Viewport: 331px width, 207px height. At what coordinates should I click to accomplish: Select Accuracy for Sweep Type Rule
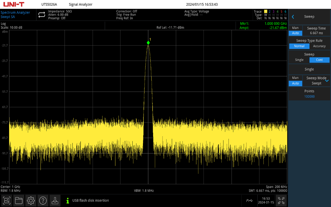click(x=319, y=46)
